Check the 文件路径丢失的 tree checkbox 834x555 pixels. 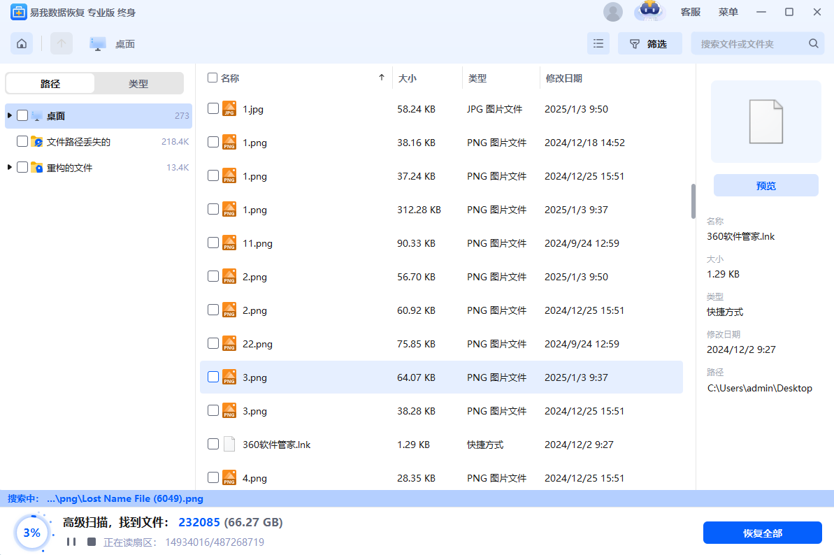22,141
